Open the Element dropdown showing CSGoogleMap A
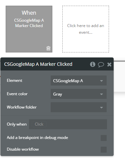The width and height of the screenshot is (125, 158). pyautogui.click(x=79, y=81)
